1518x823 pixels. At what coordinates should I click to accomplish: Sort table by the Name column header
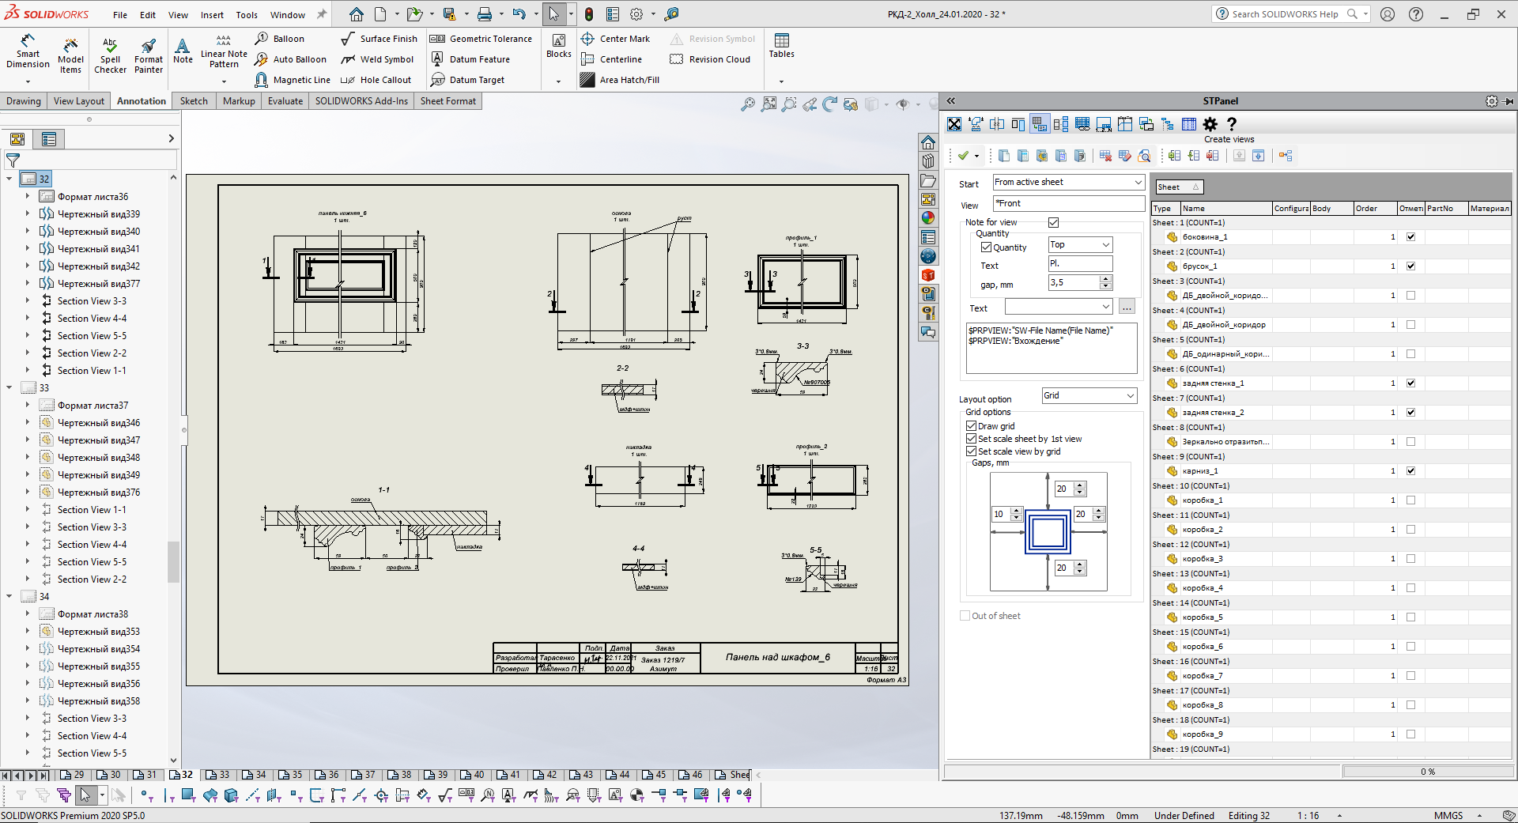click(x=1226, y=209)
